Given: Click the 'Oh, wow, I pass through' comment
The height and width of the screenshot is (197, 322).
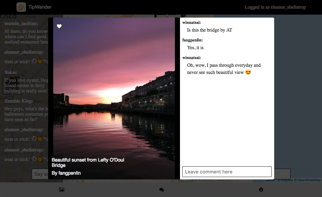Looking at the screenshot, I should (x=224, y=69).
